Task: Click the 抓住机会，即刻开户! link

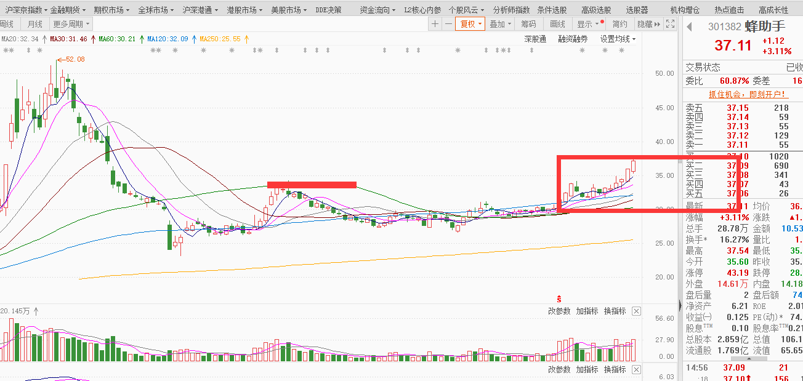Action: 748,94
